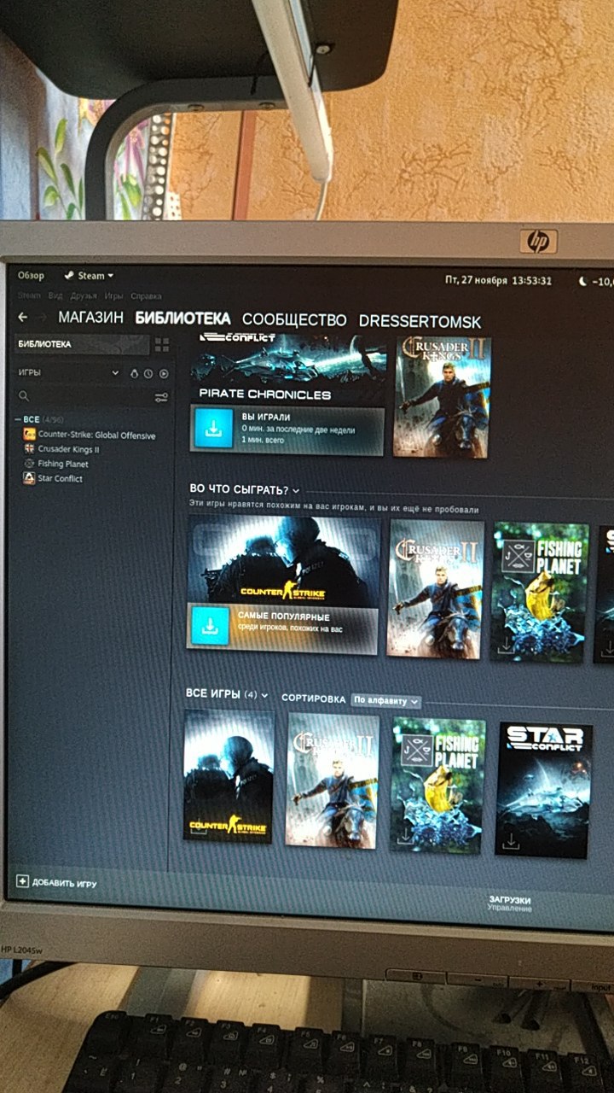Install Star Conflict via download button
Image resolution: width=614 pixels, height=1093 pixels.
tap(213, 428)
